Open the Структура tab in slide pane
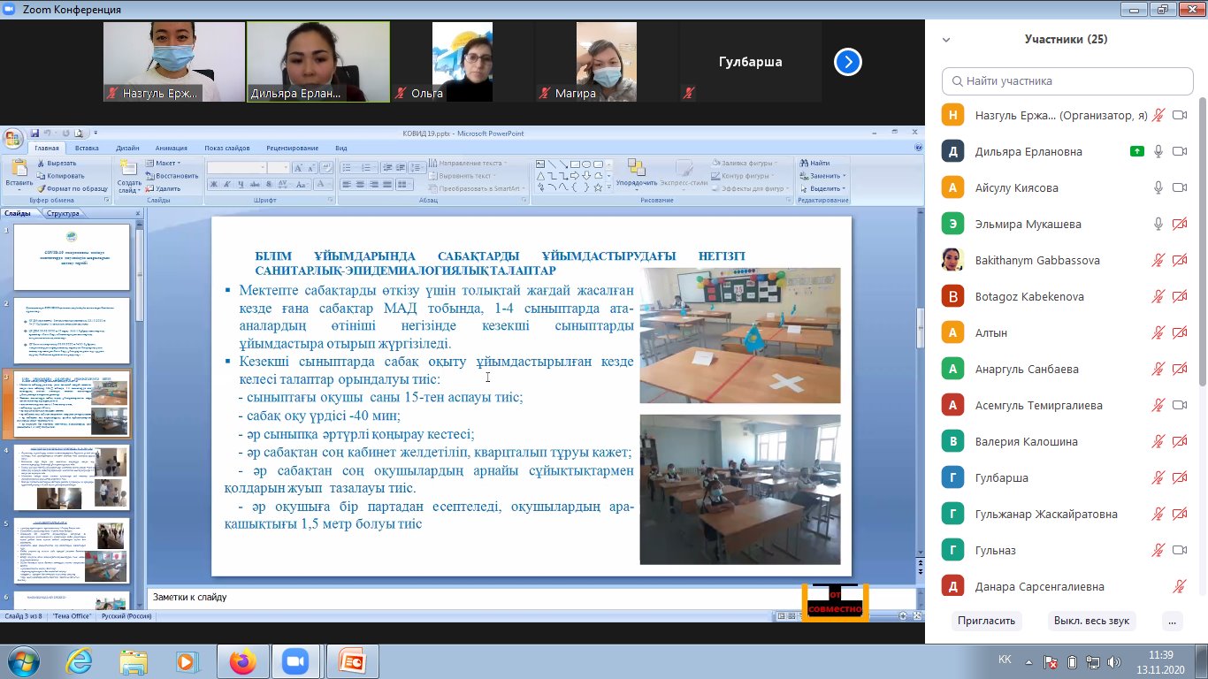1208x679 pixels. pos(63,213)
